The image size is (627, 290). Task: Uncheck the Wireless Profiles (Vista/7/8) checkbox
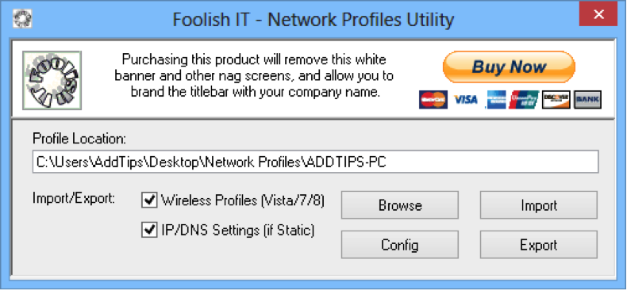coord(149,200)
